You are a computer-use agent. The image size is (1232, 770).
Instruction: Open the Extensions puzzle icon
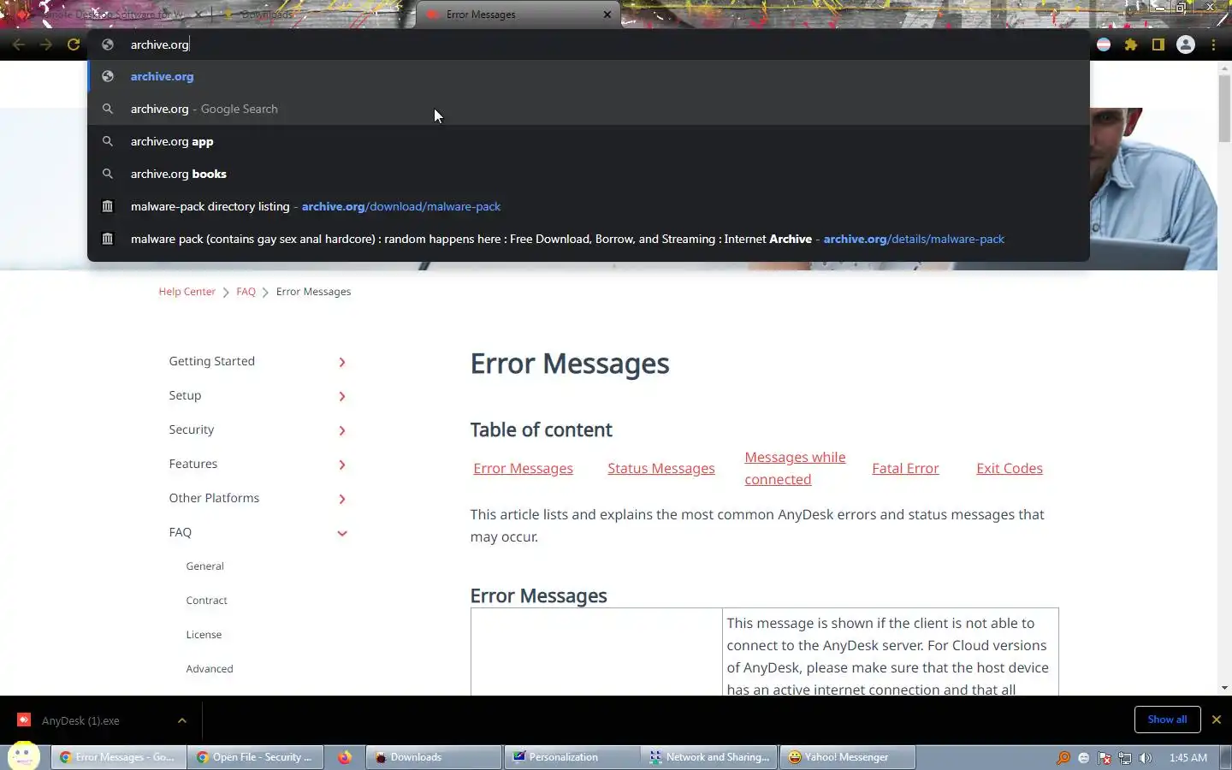click(x=1131, y=44)
